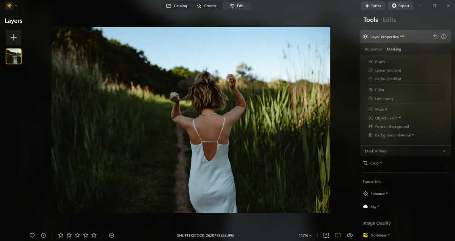The height and width of the screenshot is (241, 455).
Task: Select the Luminosity mask option
Action: [384, 99]
